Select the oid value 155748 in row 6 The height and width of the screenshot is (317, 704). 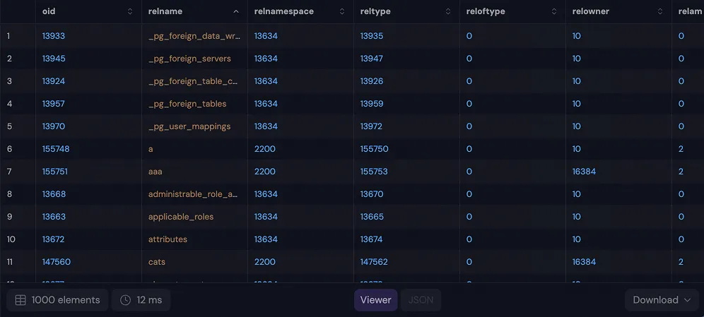(56, 149)
